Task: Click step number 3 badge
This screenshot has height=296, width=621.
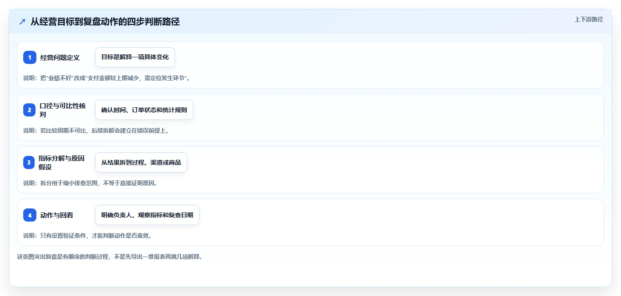Action: click(x=29, y=162)
